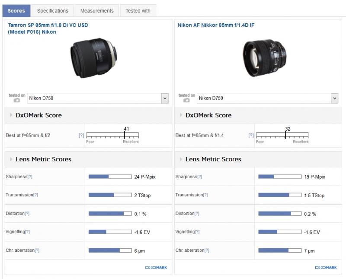Collapse the Tamron Lens Metric Scores section
The image size is (346, 279).
coord(11,159)
